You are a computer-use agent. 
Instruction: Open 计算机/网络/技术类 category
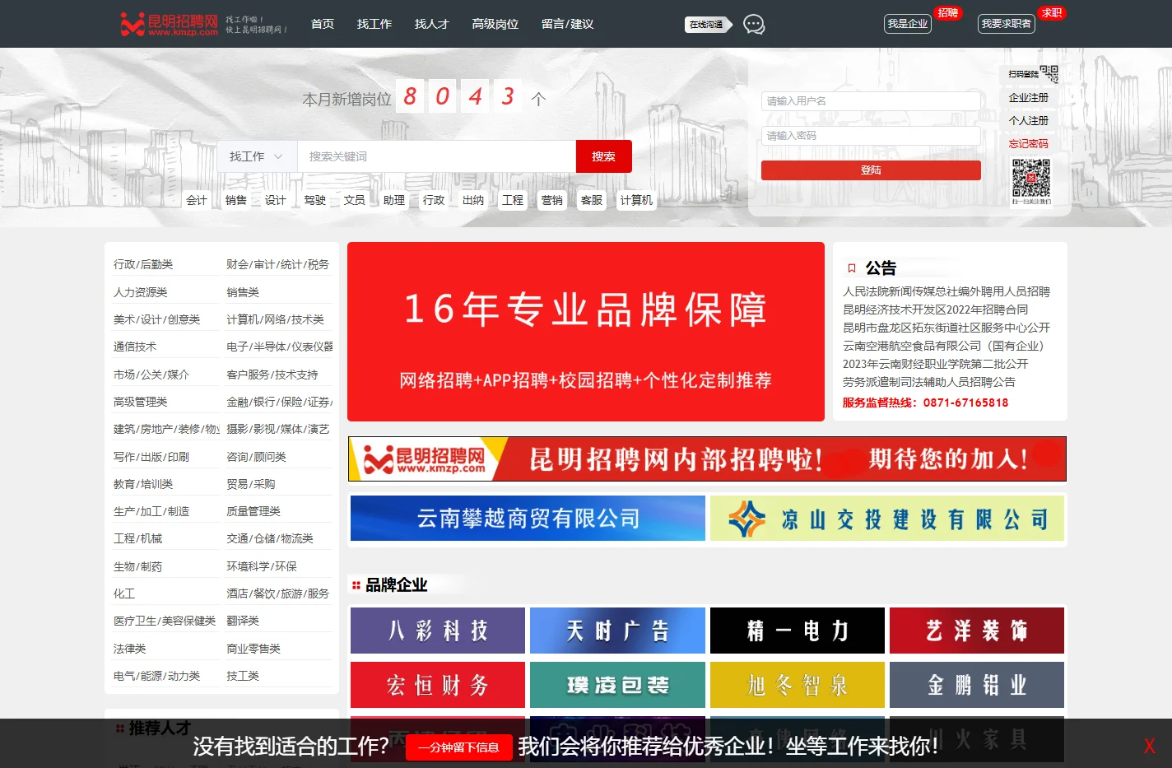click(x=275, y=319)
